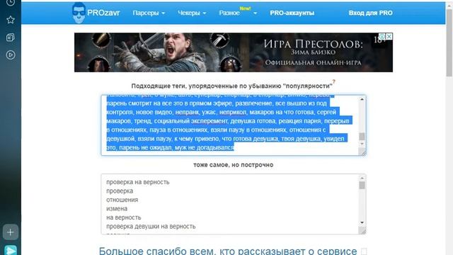Click scrollbar thumb in line-by-line list
The width and height of the screenshot is (453, 255).
click(x=362, y=186)
